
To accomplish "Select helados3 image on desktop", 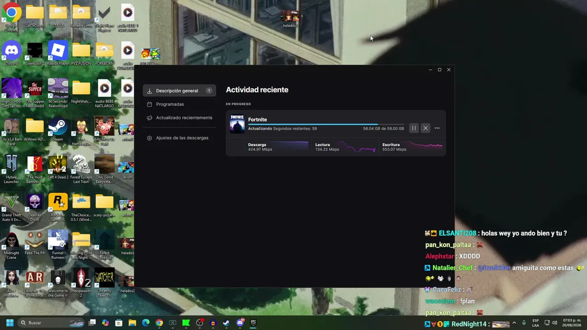I will [290, 19].
